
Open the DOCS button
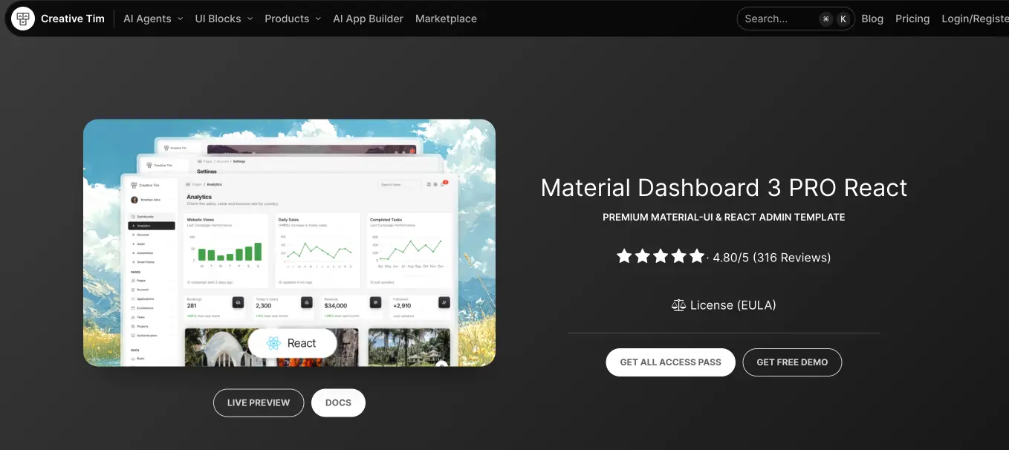click(338, 402)
